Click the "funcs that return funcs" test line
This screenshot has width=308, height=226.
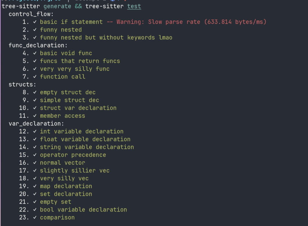[x=80, y=61]
